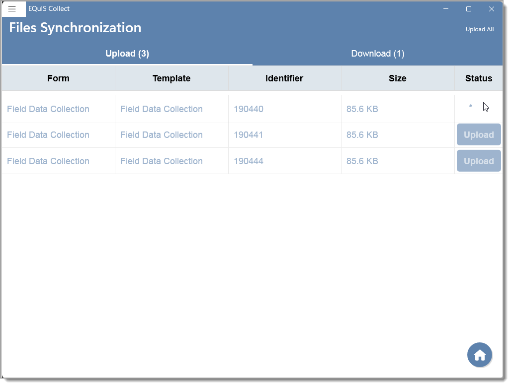Upload the file with identifier 190444
Image resolution: width=511 pixels, height=386 pixels.
tap(479, 161)
